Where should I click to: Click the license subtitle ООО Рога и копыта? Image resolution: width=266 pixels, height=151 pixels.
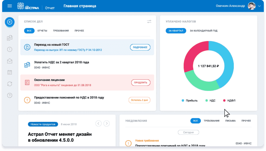point(62,85)
